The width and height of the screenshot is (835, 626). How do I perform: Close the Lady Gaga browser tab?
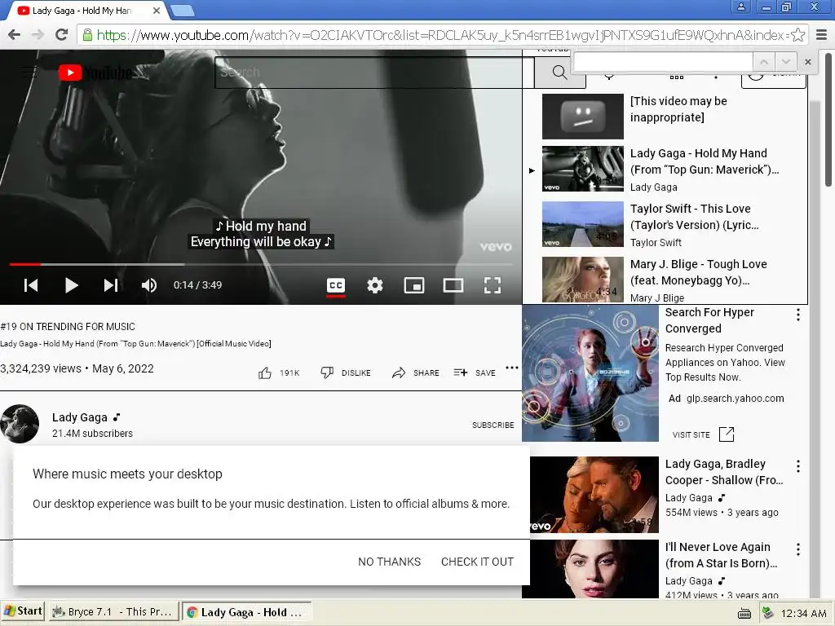coord(156,11)
